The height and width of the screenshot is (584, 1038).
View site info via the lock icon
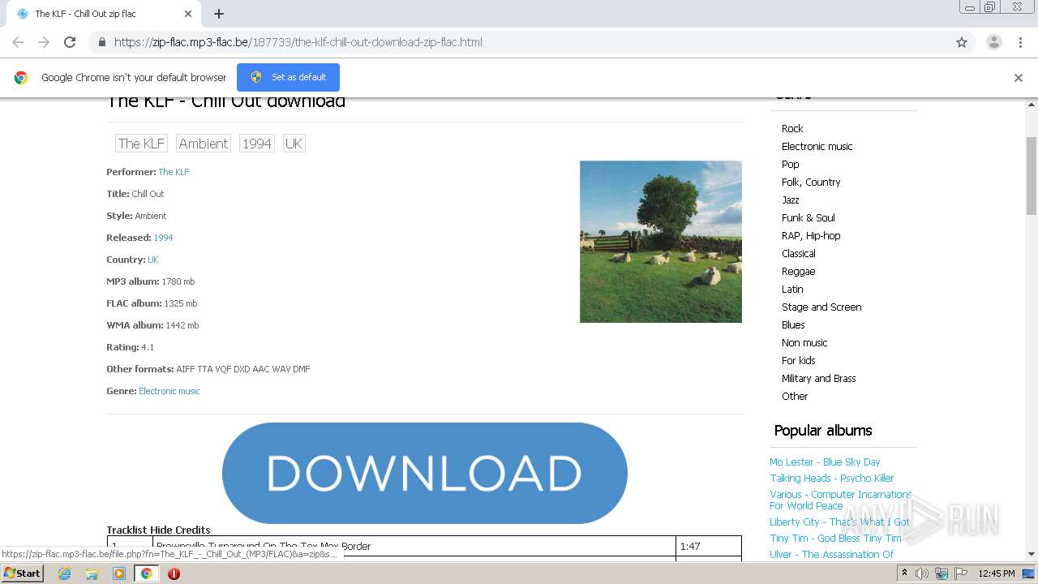(102, 42)
